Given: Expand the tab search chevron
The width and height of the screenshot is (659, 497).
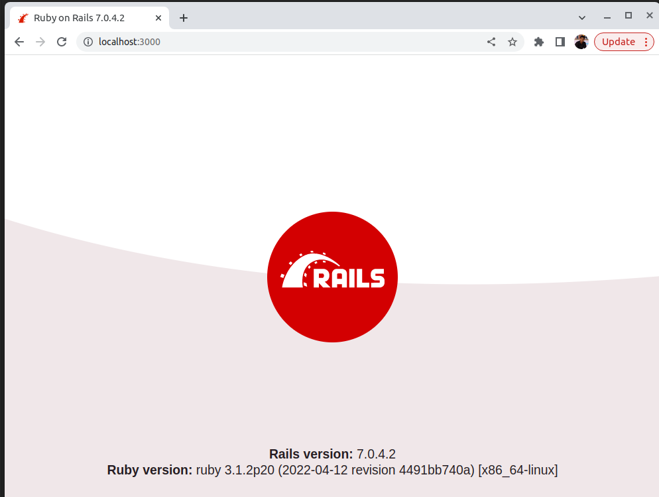Looking at the screenshot, I should click(581, 18).
